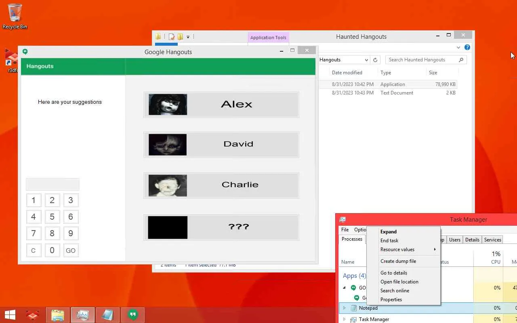The width and height of the screenshot is (517, 323).
Task: Switch to Task Manager from the taskbar
Action: tap(83, 315)
